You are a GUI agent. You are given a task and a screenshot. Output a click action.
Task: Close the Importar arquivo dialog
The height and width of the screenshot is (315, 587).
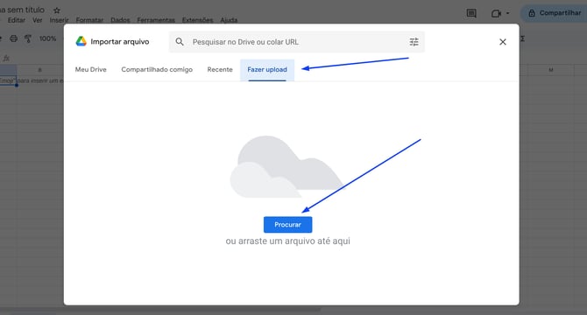pyautogui.click(x=503, y=42)
